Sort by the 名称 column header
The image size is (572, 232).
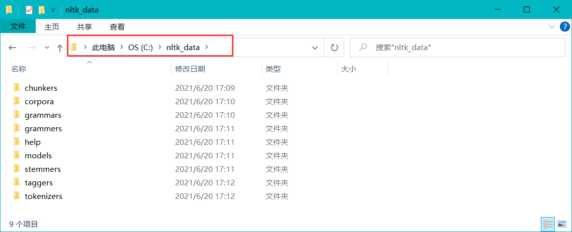(x=18, y=69)
